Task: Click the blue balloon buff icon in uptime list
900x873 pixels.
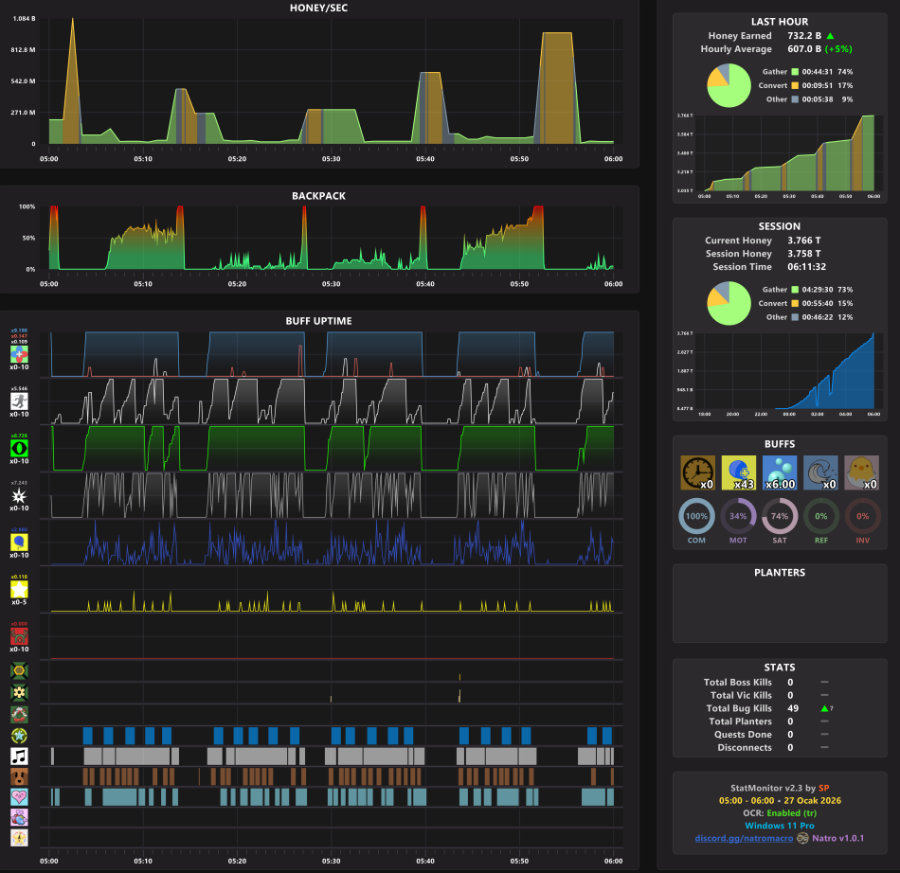Action: pyautogui.click(x=19, y=542)
